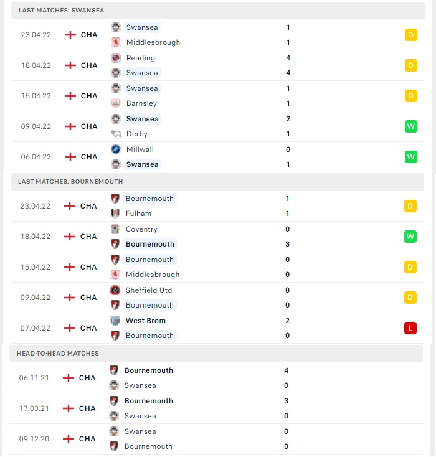Click the Fulham club crest icon
Screen dimensions: 436x457
(115, 214)
